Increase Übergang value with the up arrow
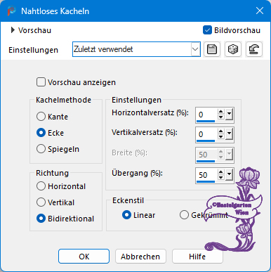The image size is (271, 272). pos(220,172)
